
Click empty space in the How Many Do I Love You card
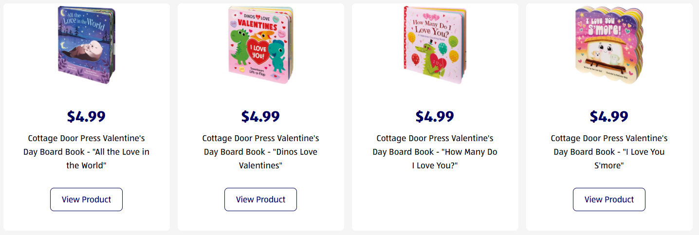click(x=435, y=204)
